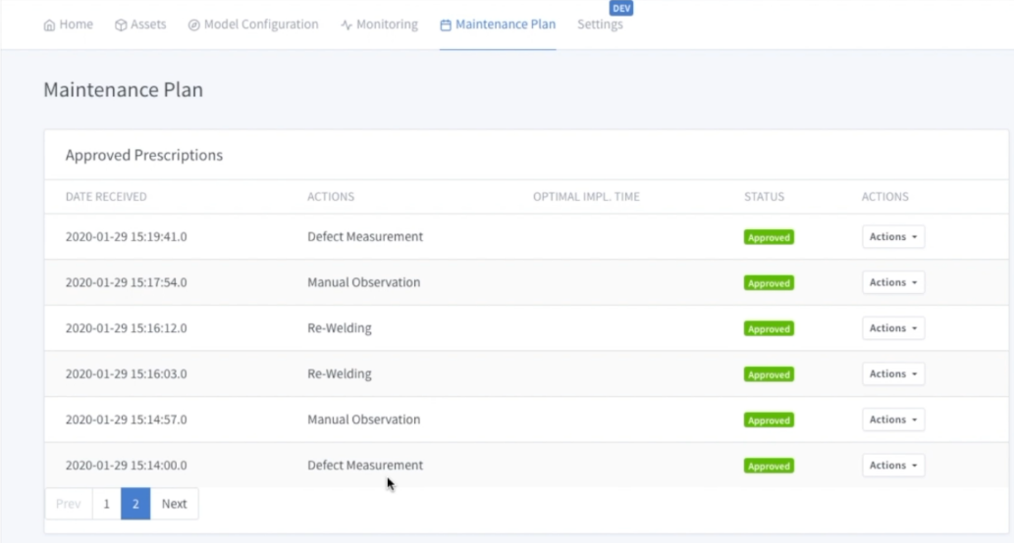Click the Next page button
This screenshot has width=1014, height=543.
[x=174, y=504]
